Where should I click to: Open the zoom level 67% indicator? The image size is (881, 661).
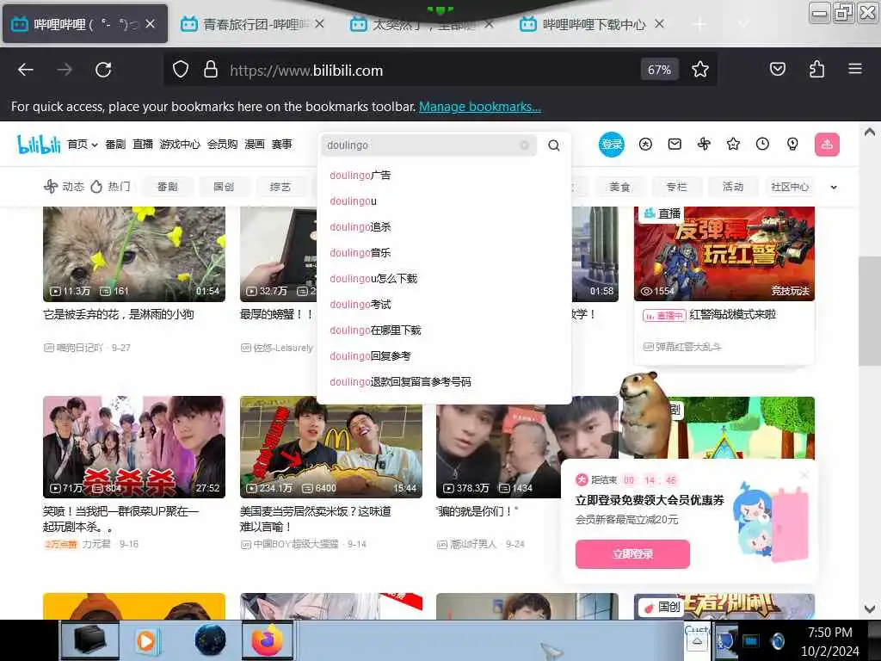pos(659,70)
